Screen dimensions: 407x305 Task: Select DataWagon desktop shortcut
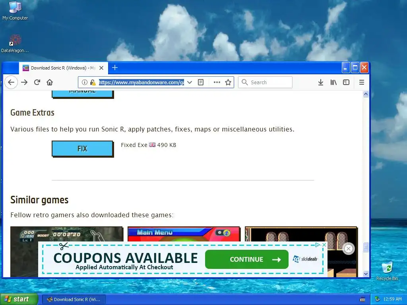15,44
